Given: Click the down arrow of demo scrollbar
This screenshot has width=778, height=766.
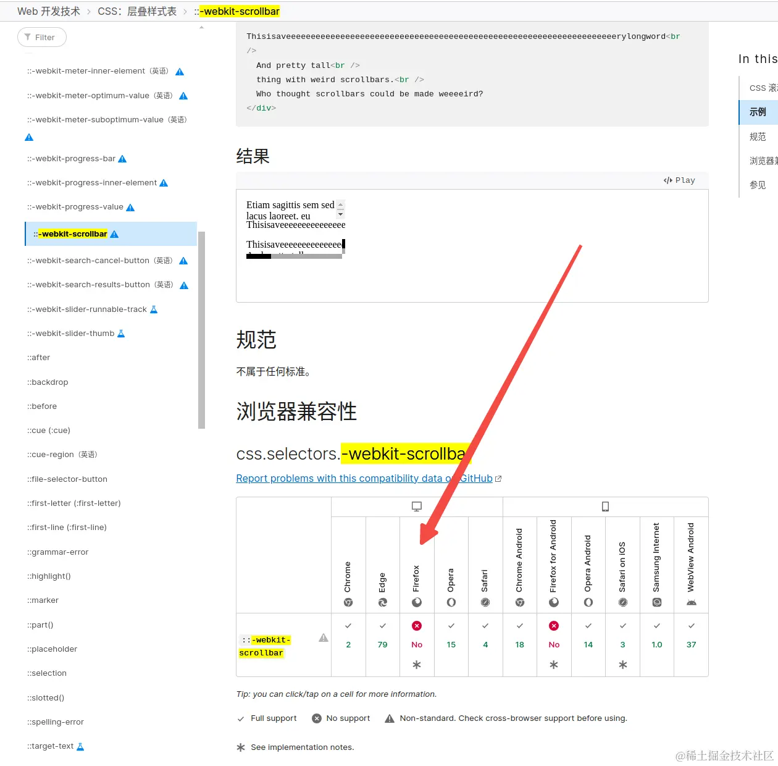Looking at the screenshot, I should coord(341,214).
